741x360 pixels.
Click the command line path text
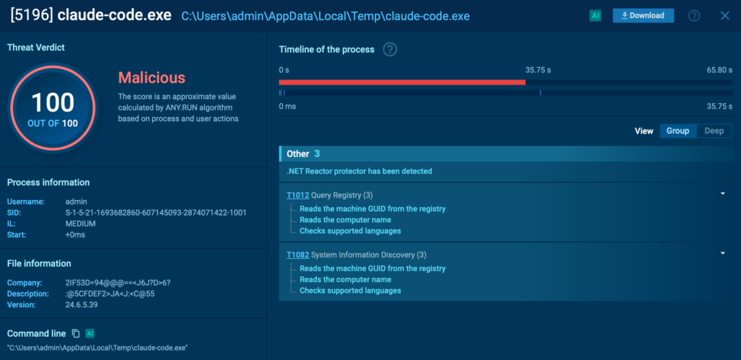[x=98, y=348]
